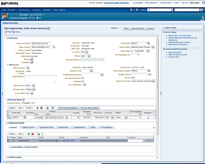Image resolution: width=205 pixels, height=164 pixels.
Task: Open the Close Date calendar picker
Action: 148,43
